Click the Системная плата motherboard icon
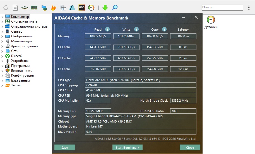Viewport: 255px width, 154px height. (8, 21)
